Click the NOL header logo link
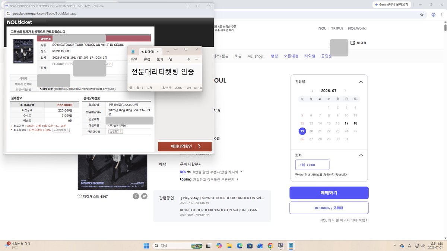The width and height of the screenshot is (447, 251). click(x=322, y=28)
